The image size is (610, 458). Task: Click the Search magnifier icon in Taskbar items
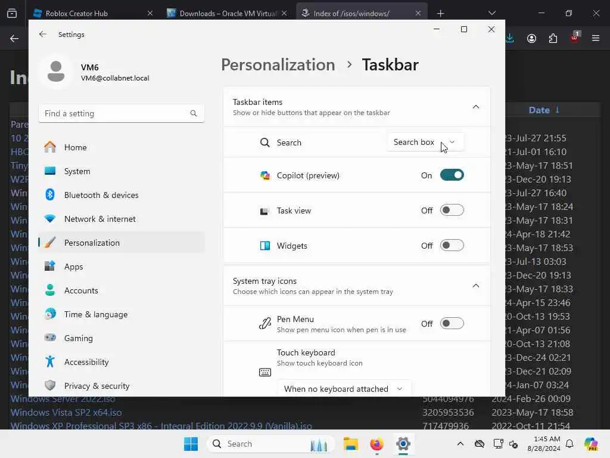(265, 143)
